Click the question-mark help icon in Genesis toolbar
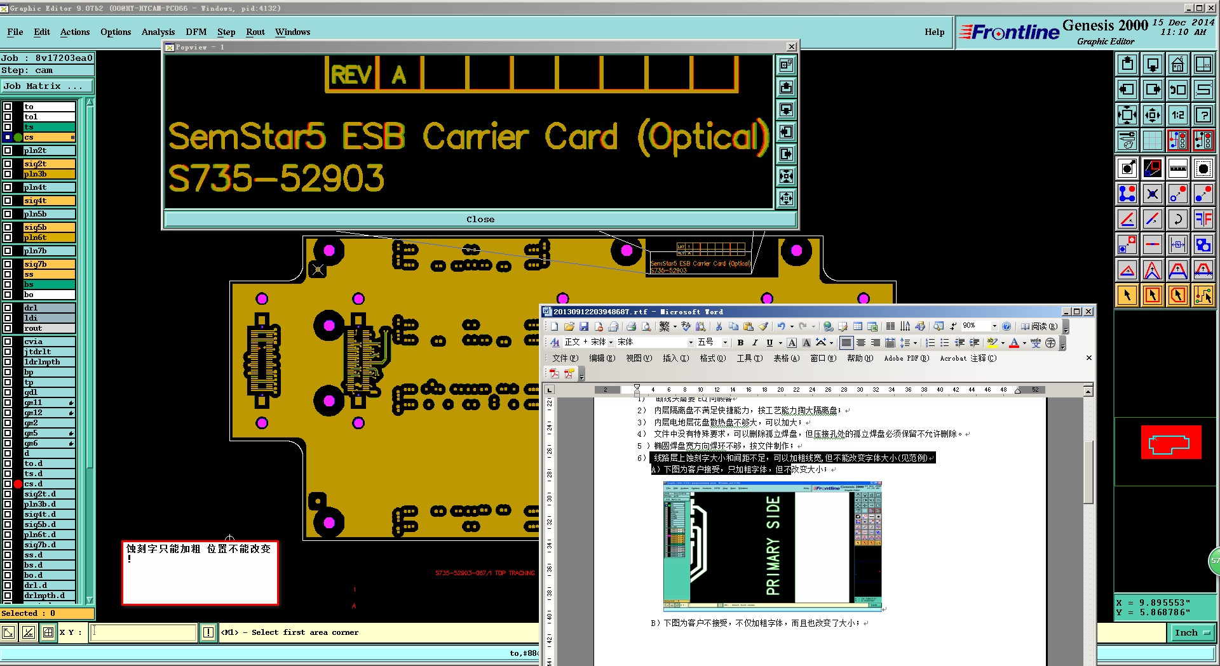The width and height of the screenshot is (1220, 666). tap(1203, 115)
